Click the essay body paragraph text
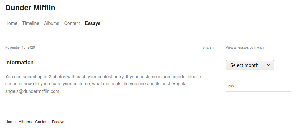This screenshot has height=128, width=300. 103,84
